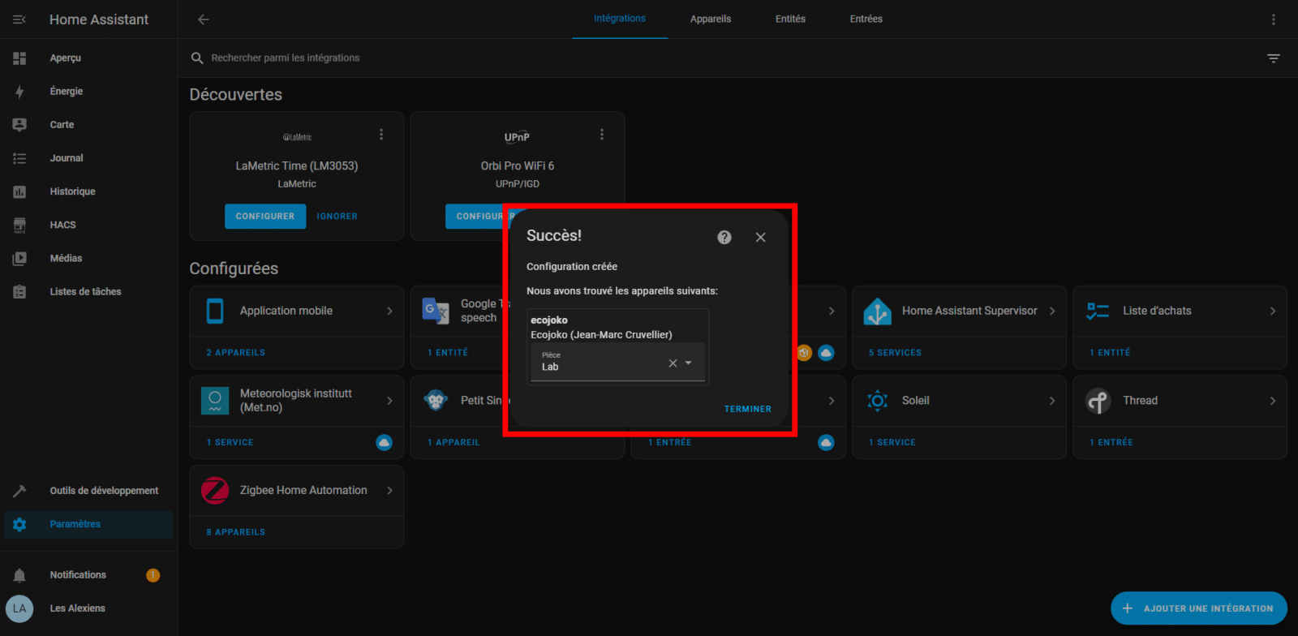The image size is (1298, 636).
Task: Switch to the Entrées tab
Action: (x=866, y=19)
